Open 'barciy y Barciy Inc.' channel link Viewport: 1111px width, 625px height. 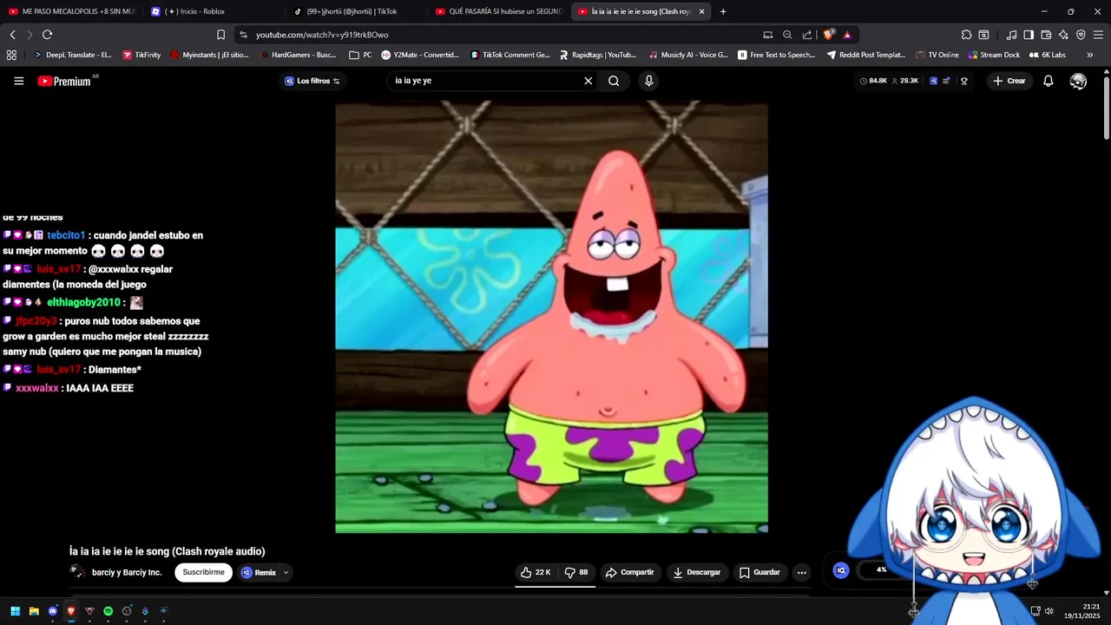tap(127, 572)
